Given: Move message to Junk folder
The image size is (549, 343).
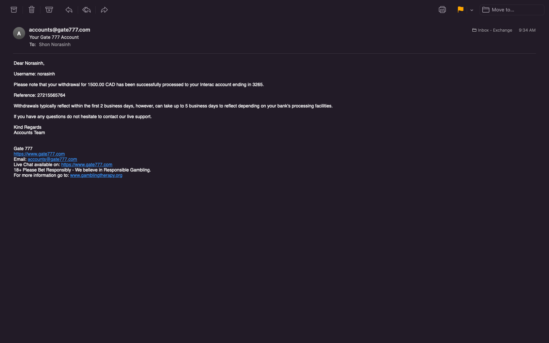Looking at the screenshot, I should click(x=49, y=10).
